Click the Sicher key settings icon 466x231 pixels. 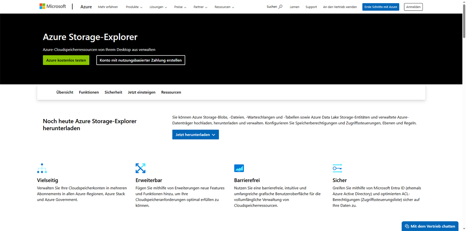pyautogui.click(x=337, y=168)
